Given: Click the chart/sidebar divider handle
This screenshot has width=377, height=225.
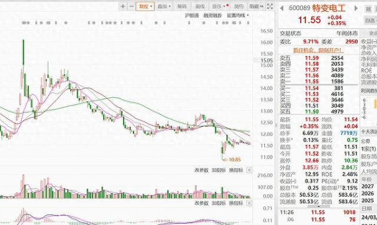Looking at the screenshot, I should pyautogui.click(x=276, y=125).
